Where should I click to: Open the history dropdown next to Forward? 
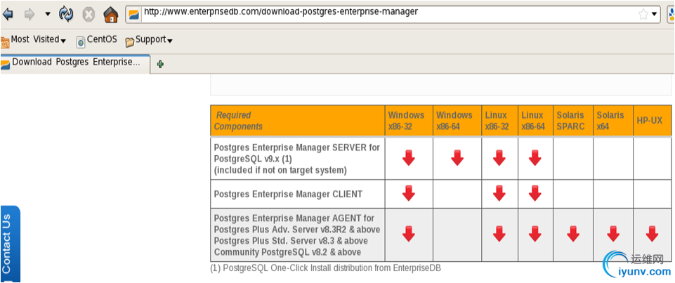[48, 14]
